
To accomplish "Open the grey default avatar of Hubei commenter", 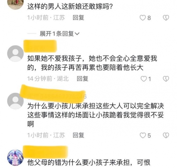I will point(15,54).
